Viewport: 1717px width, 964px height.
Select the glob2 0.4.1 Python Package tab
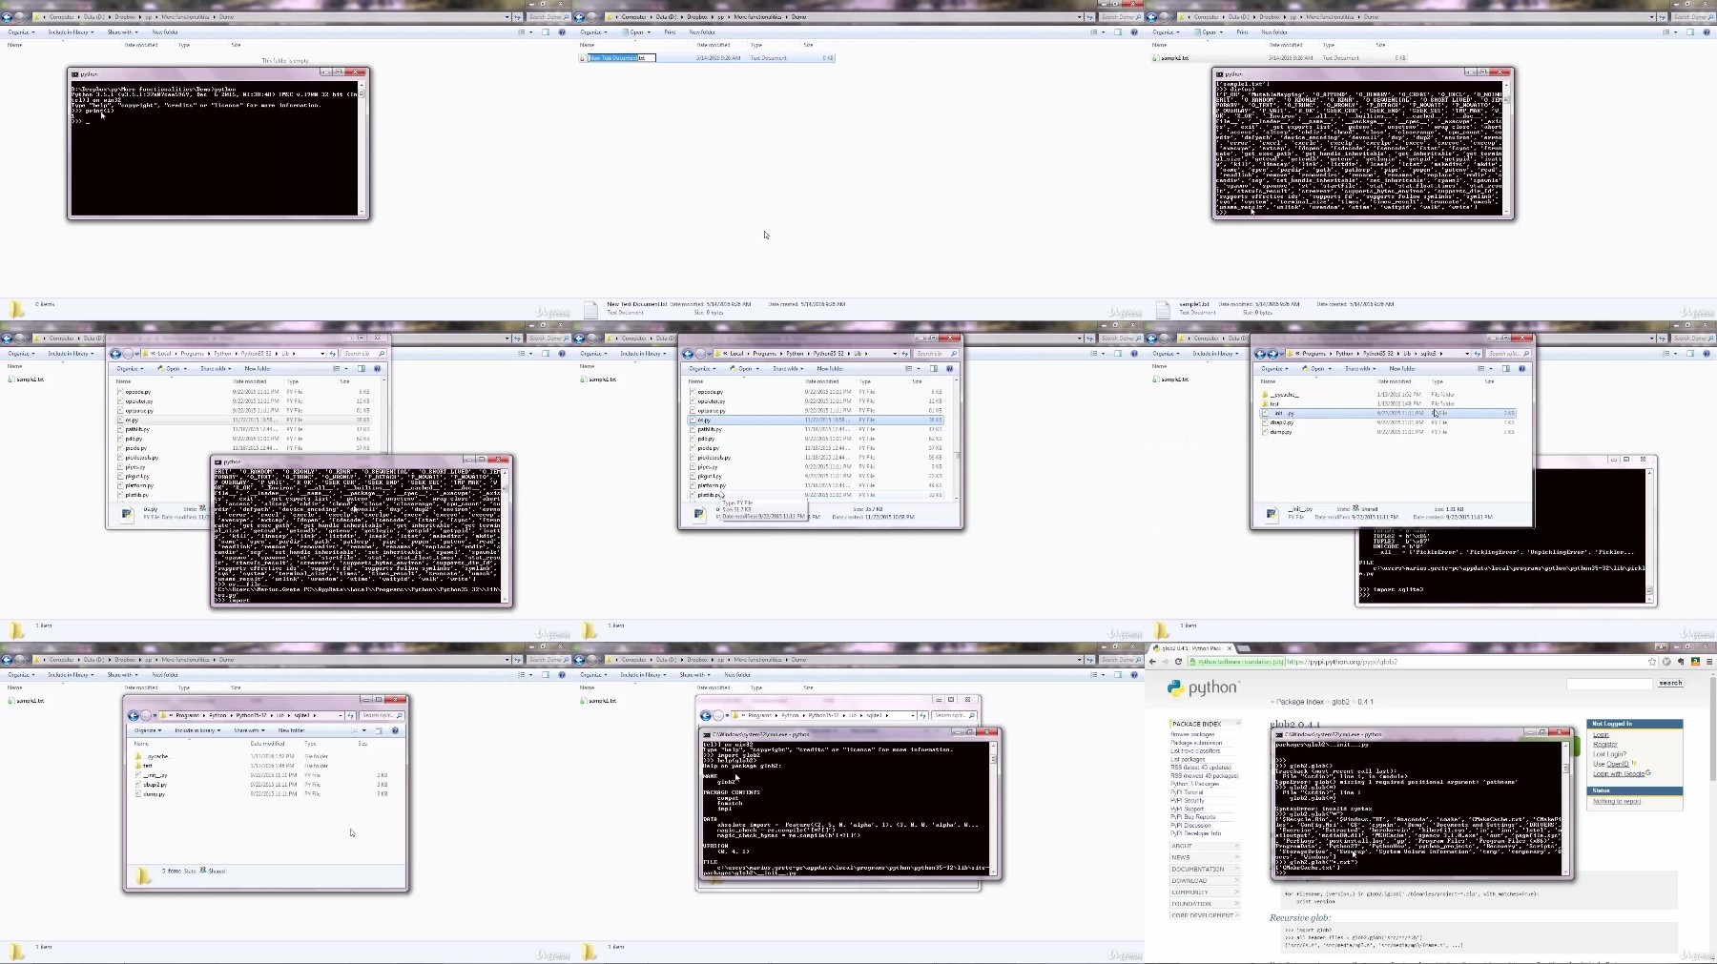[x=1190, y=648]
